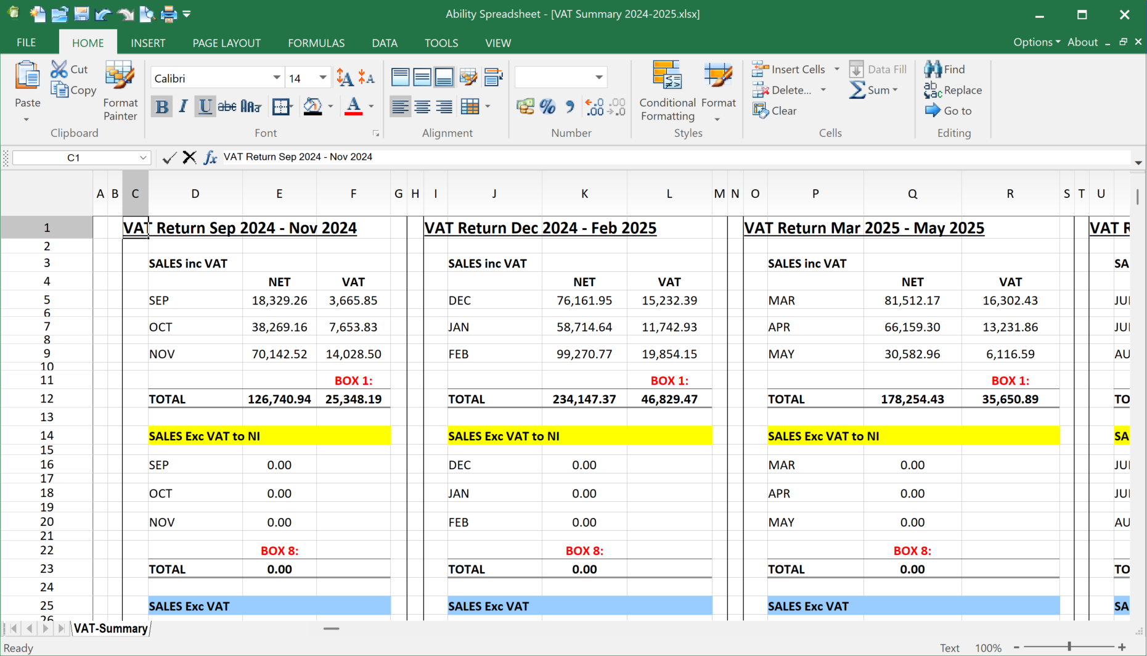This screenshot has height=656, width=1147.
Task: Click the percent style icon
Action: point(547,107)
